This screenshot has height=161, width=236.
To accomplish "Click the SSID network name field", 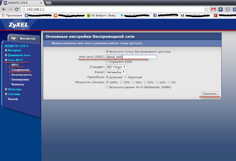I will tap(131, 57).
